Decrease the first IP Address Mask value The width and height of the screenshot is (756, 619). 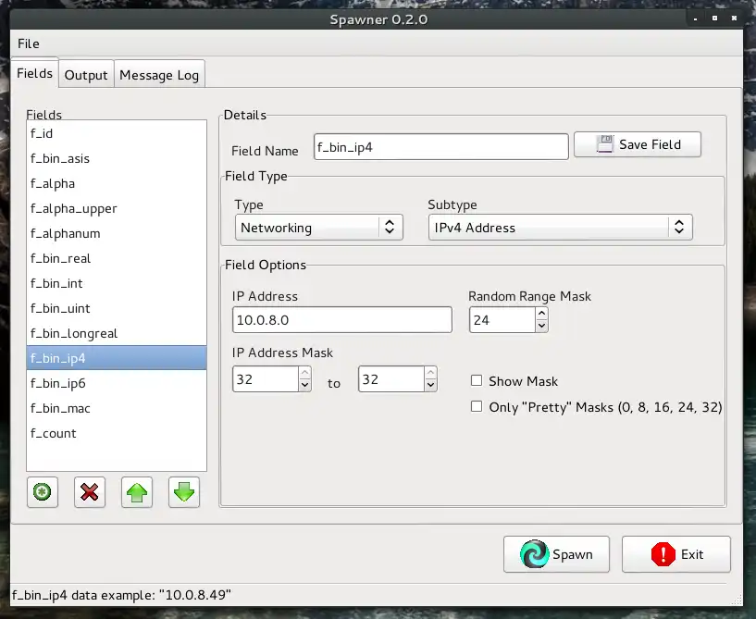click(304, 385)
